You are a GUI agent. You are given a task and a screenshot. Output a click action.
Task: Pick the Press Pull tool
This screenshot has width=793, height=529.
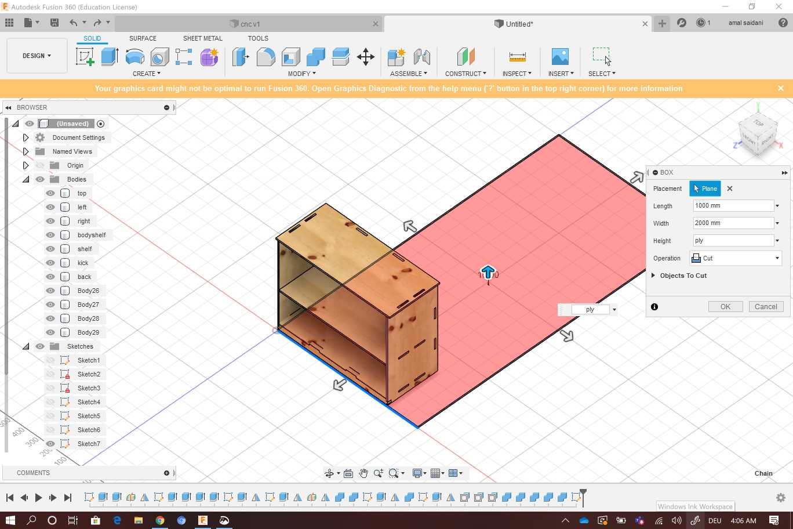[240, 57]
